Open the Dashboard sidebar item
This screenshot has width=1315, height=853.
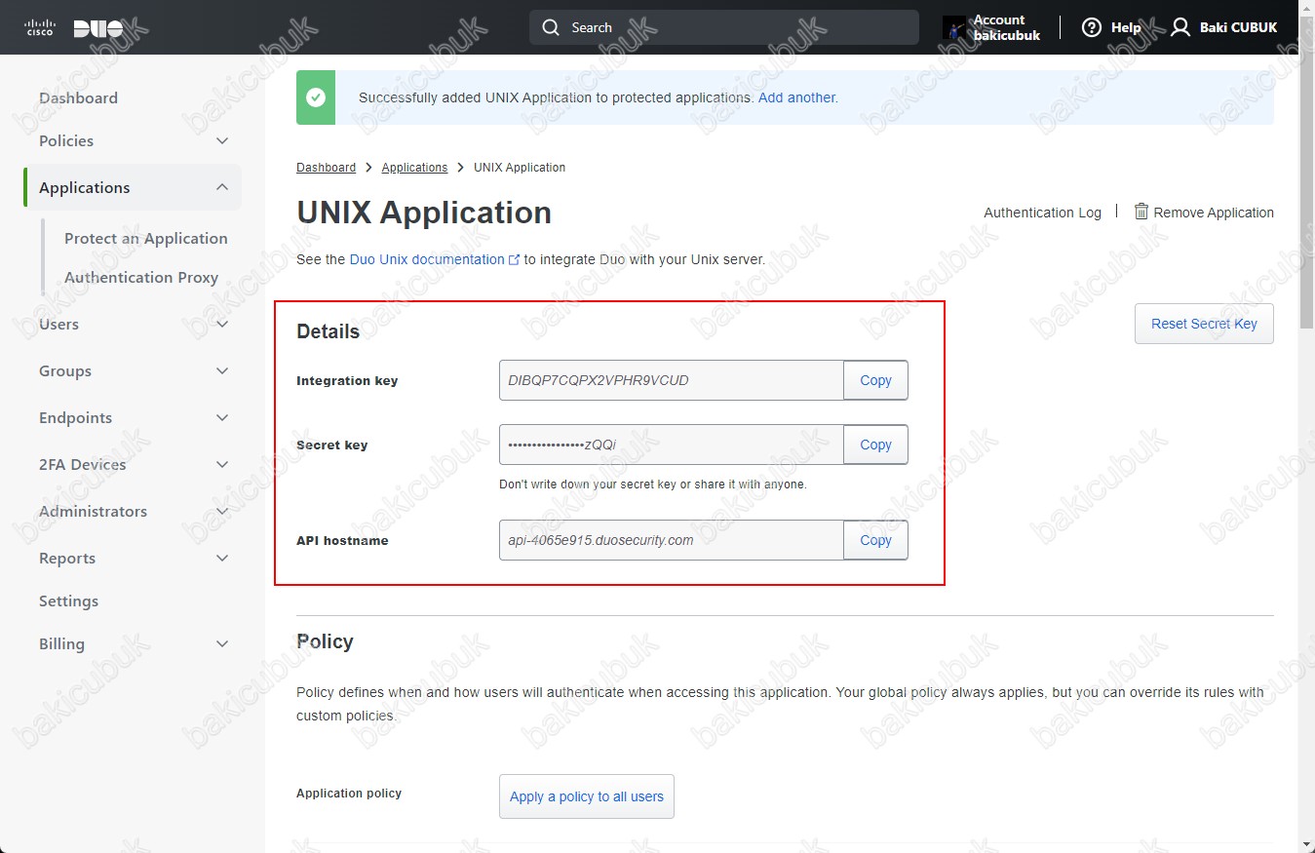tap(78, 97)
